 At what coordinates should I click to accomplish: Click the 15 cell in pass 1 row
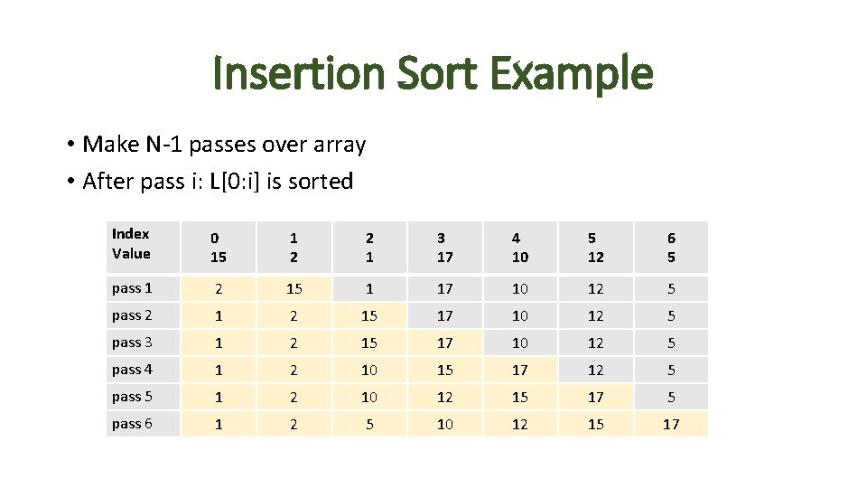coord(294,289)
